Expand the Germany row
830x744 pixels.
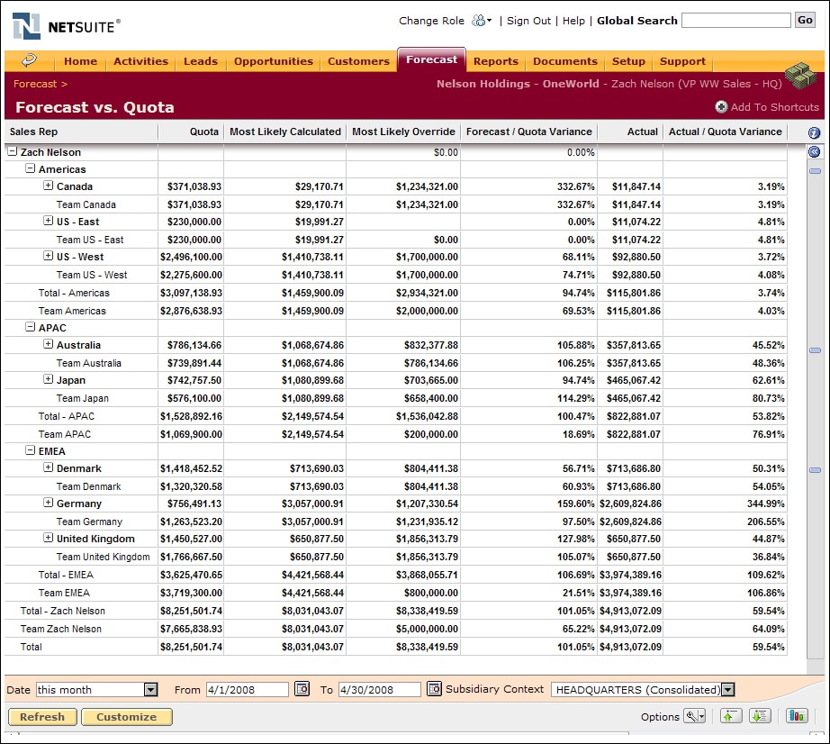coord(49,503)
